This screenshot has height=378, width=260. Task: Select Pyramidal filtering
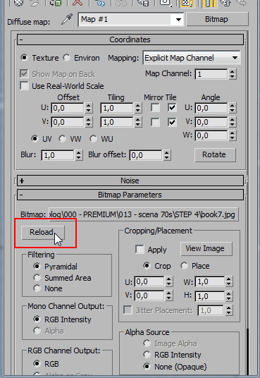tap(37, 267)
